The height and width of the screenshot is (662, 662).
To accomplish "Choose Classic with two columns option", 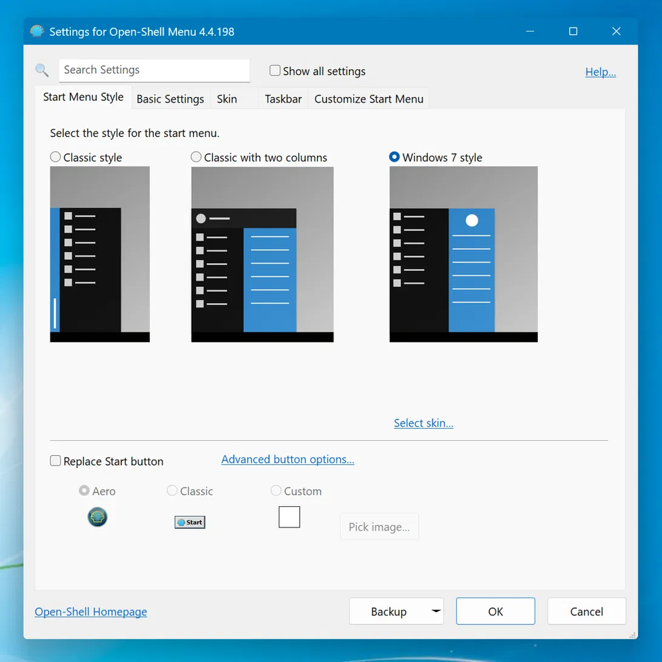I will pos(196,157).
